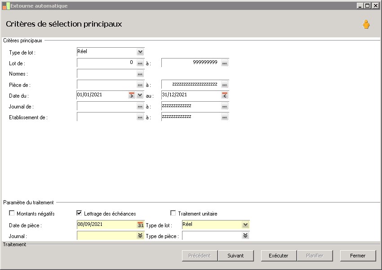This screenshot has height=270, width=382.
Task: Tick the 'Traitement unitaire' checkbox
Action: (173, 213)
